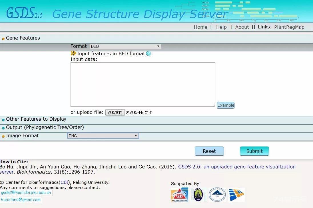The image size is (313, 208).
Task: Open the BED format help icon
Action: click(148, 53)
